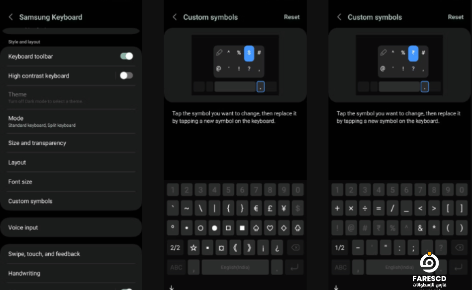This screenshot has width=472, height=290.
Task: Select the large hollow circle key
Action: (200, 228)
